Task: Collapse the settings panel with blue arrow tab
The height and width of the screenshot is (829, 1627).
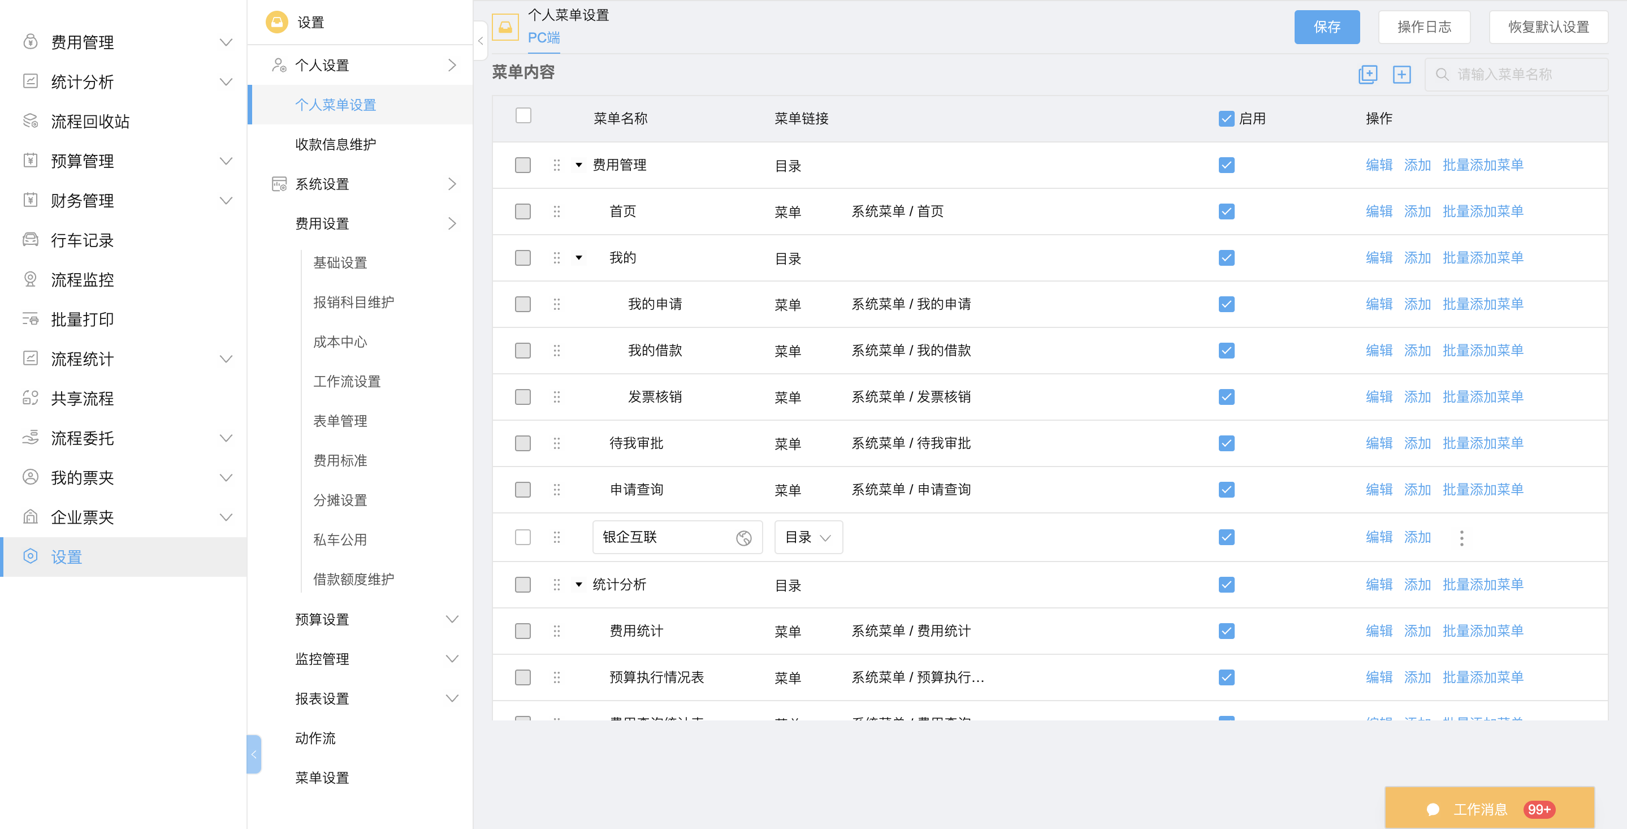Action: 253,754
